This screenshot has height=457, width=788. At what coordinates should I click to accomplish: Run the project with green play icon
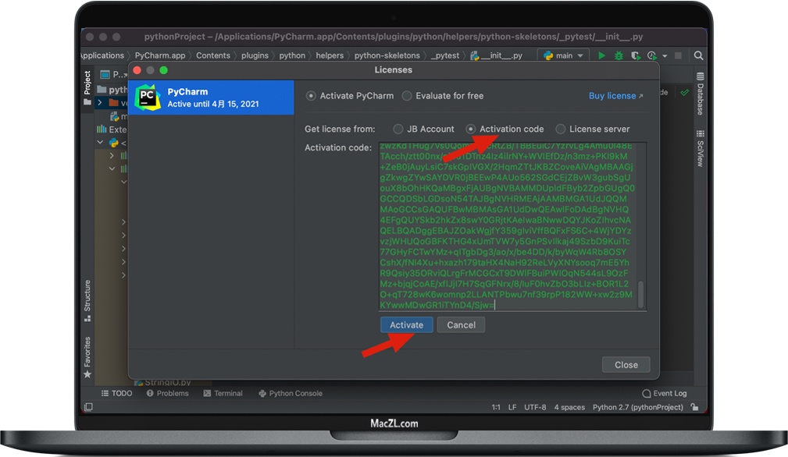pos(601,55)
